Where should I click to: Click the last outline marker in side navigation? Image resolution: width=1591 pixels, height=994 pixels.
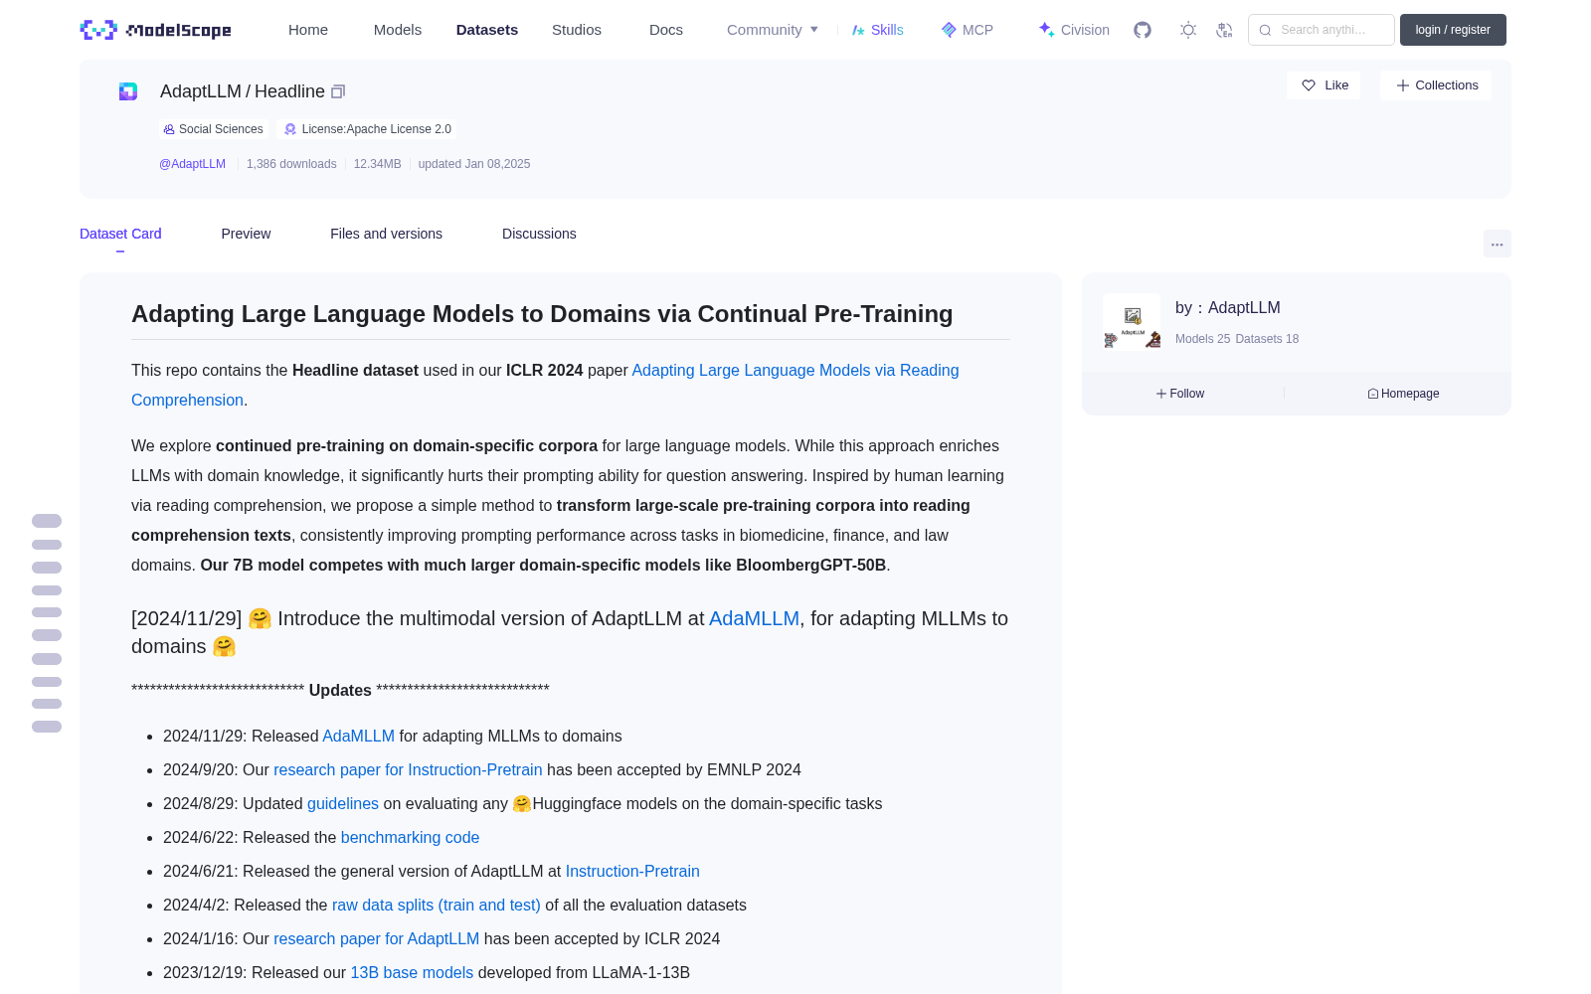tap(47, 727)
